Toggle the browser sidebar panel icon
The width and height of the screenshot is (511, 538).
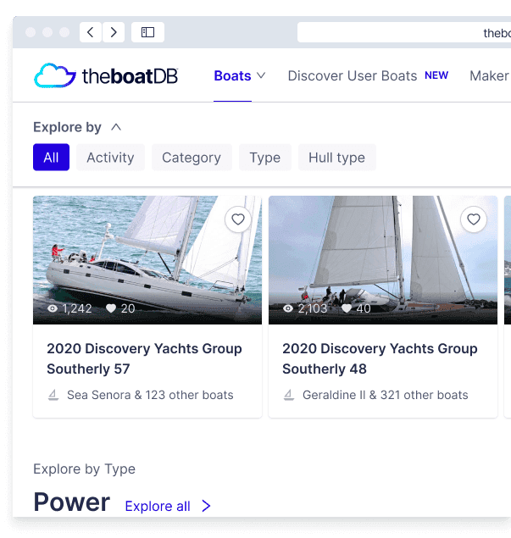(x=147, y=32)
